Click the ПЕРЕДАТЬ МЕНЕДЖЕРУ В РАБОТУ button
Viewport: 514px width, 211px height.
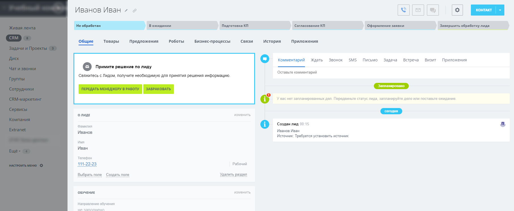[x=110, y=89]
